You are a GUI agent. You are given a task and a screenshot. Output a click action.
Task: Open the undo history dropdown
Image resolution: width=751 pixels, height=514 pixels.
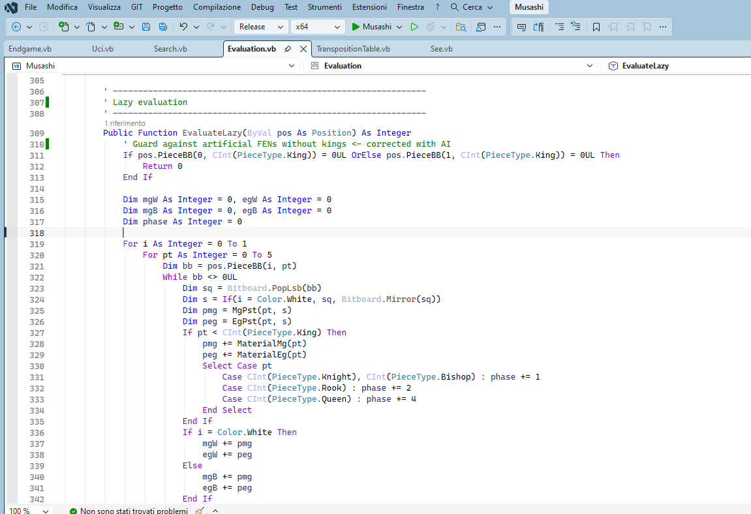tap(196, 27)
